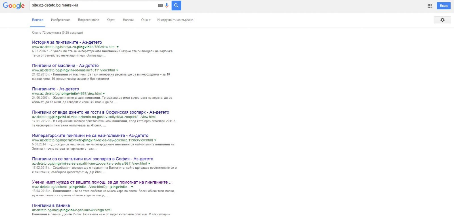Click the blue magnifier search button
Viewport: 454px width, 217px height.
[176, 5]
